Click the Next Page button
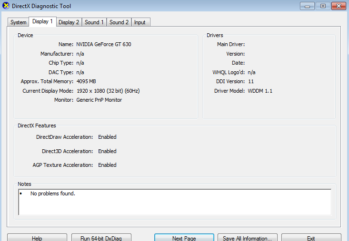 click(x=184, y=238)
